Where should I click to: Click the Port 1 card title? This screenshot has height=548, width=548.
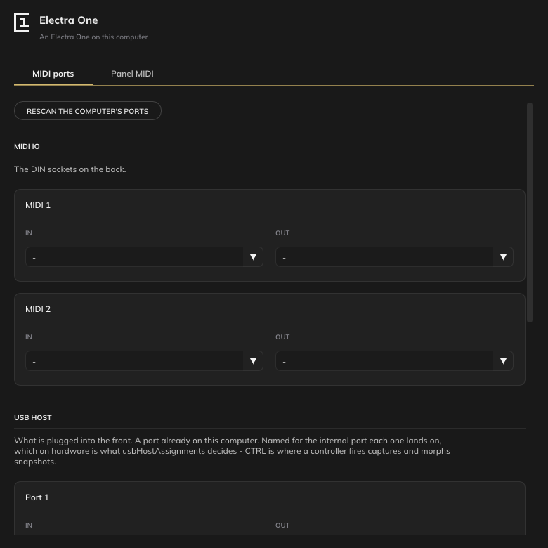(x=37, y=497)
